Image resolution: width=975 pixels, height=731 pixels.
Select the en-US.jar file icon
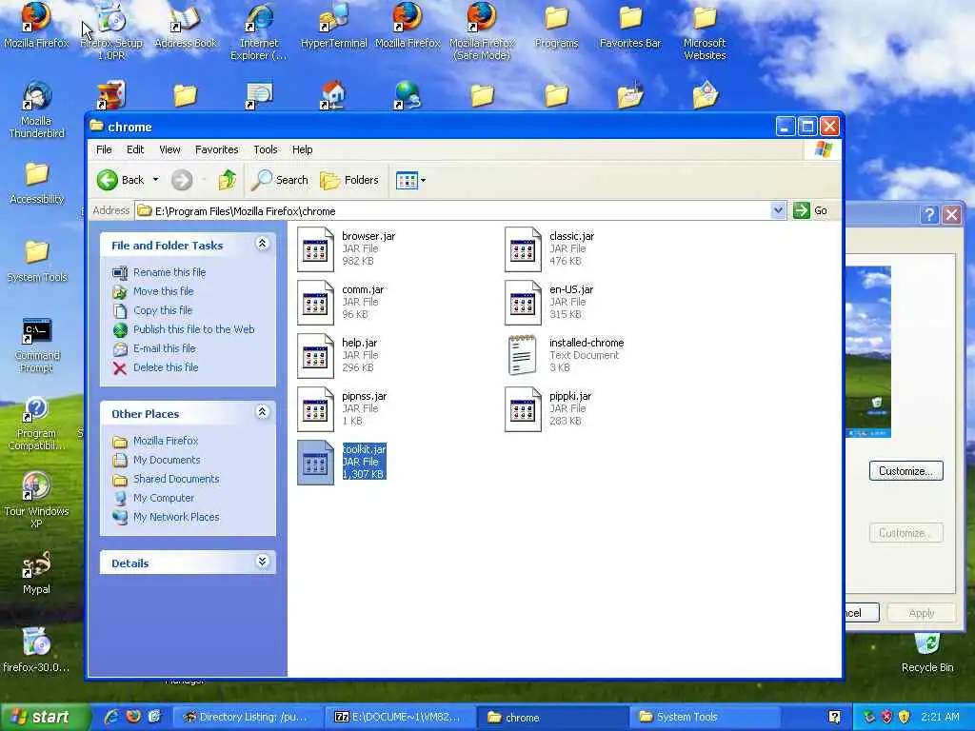[x=523, y=303]
